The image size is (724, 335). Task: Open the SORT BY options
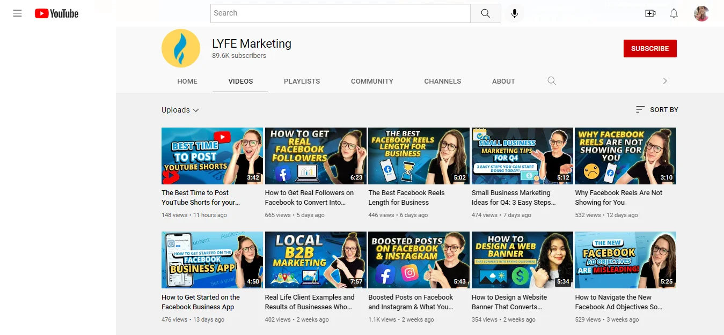point(656,109)
